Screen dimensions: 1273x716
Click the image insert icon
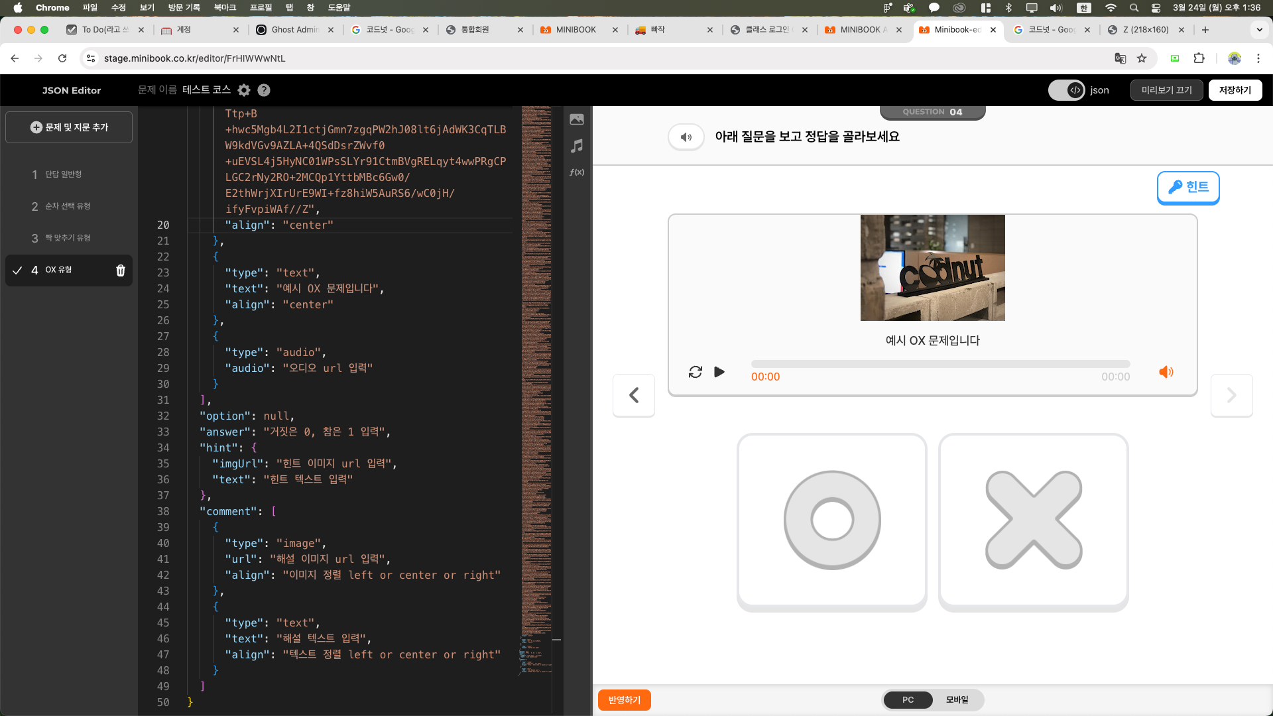[x=577, y=119]
